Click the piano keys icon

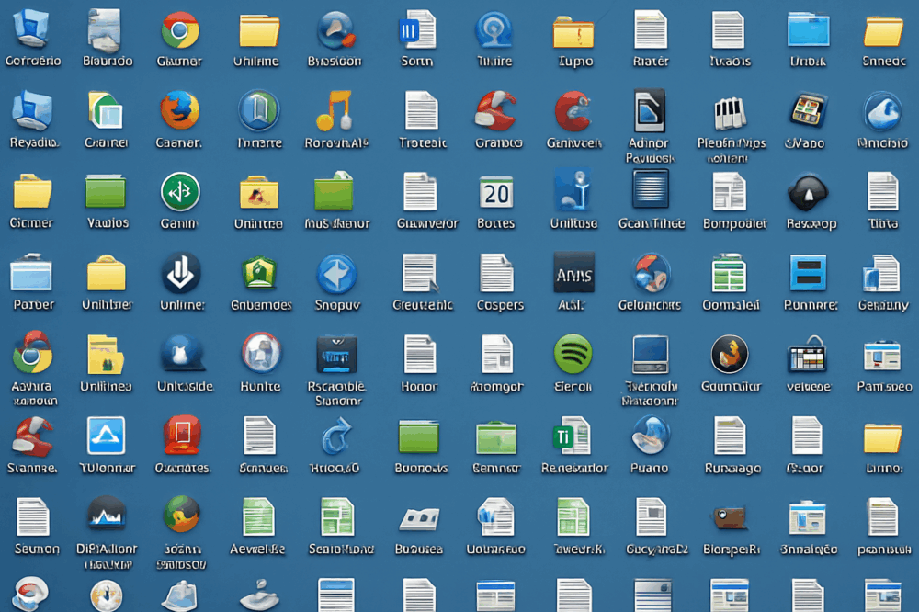[x=730, y=112]
